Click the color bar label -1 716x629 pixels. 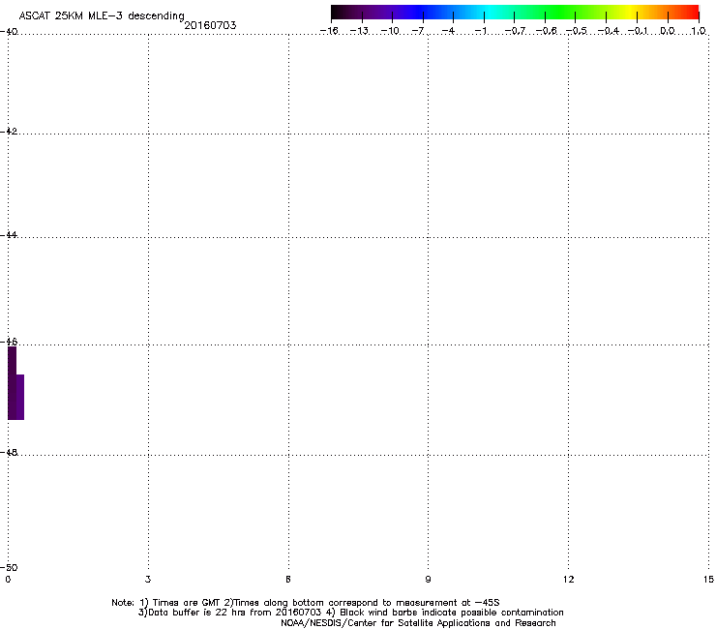pos(480,31)
